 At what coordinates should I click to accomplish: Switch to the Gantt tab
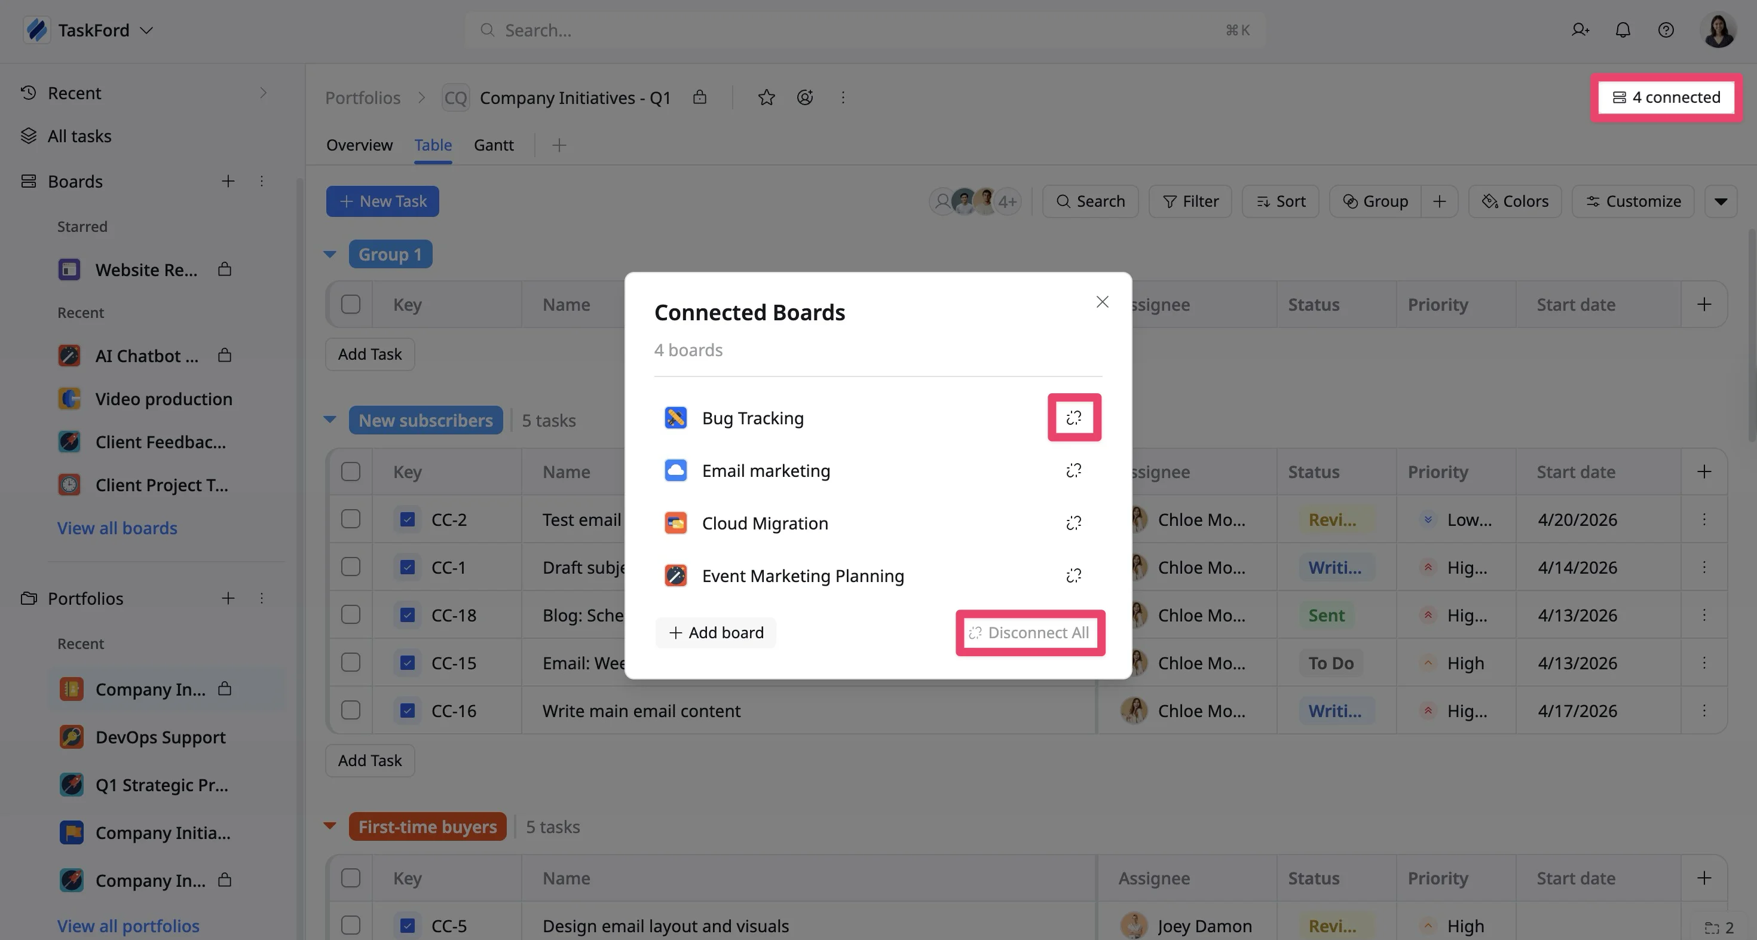pos(494,145)
